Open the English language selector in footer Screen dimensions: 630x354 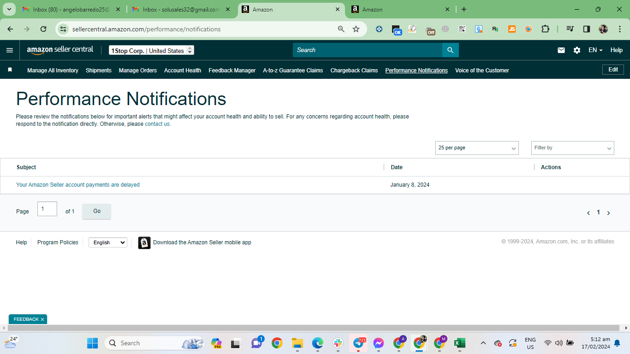108,242
